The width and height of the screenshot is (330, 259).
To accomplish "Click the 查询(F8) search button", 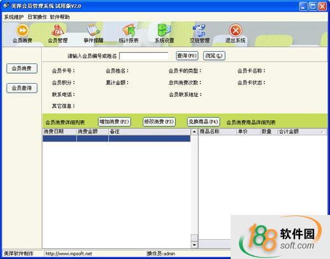I will tap(187, 56).
